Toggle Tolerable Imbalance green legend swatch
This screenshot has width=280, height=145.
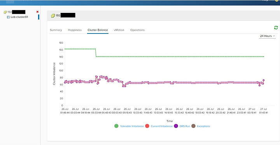[x=116, y=126]
